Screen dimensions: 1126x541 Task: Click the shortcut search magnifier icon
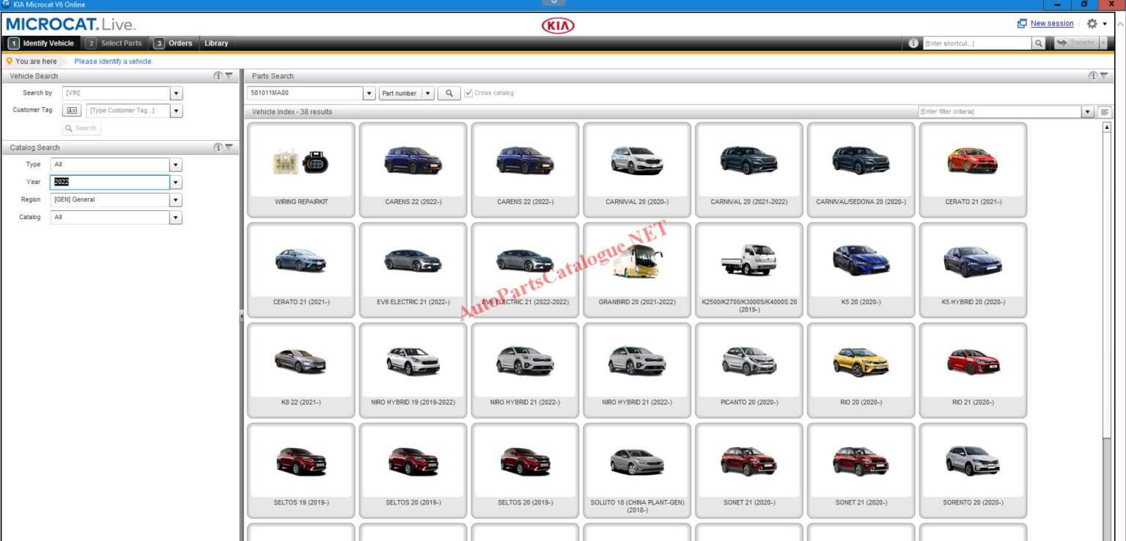click(1039, 43)
